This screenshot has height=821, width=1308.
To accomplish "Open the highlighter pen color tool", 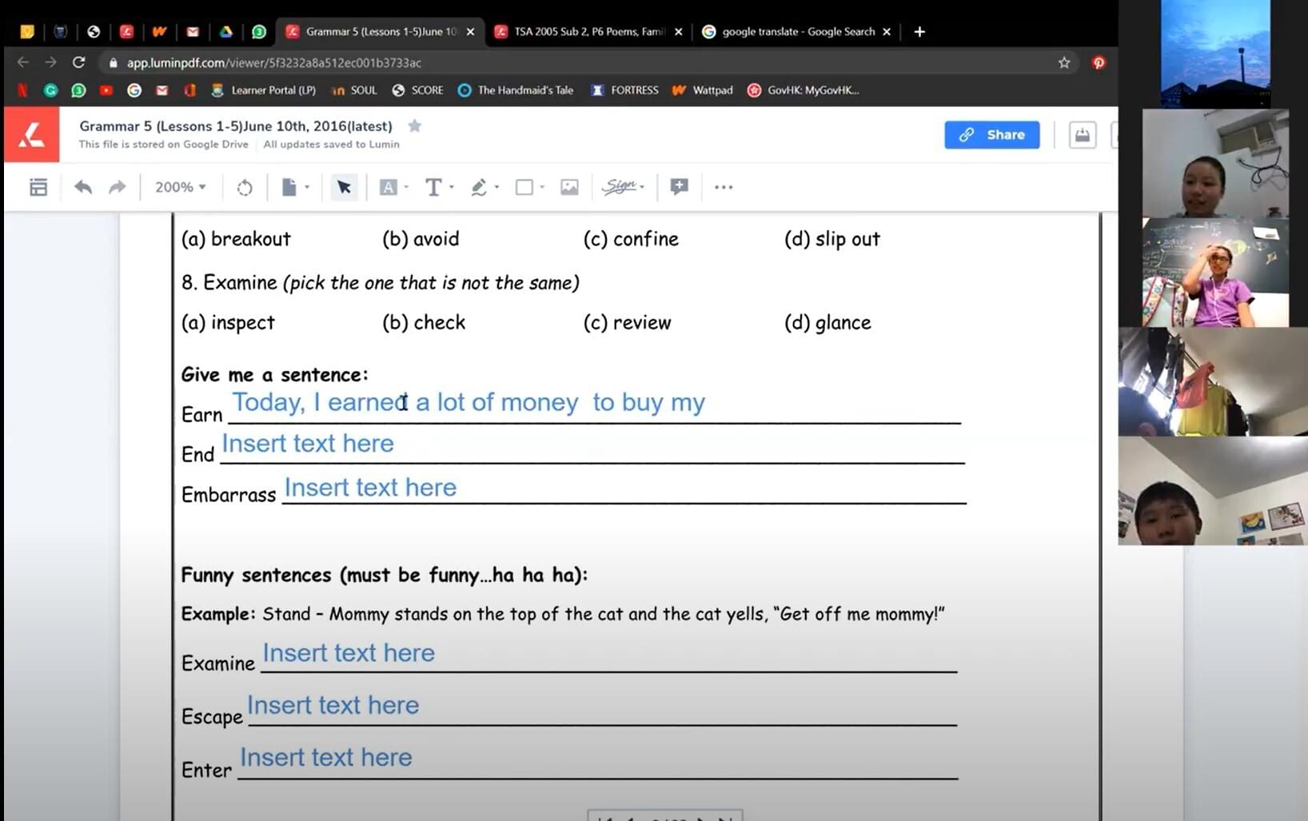I will tap(484, 187).
